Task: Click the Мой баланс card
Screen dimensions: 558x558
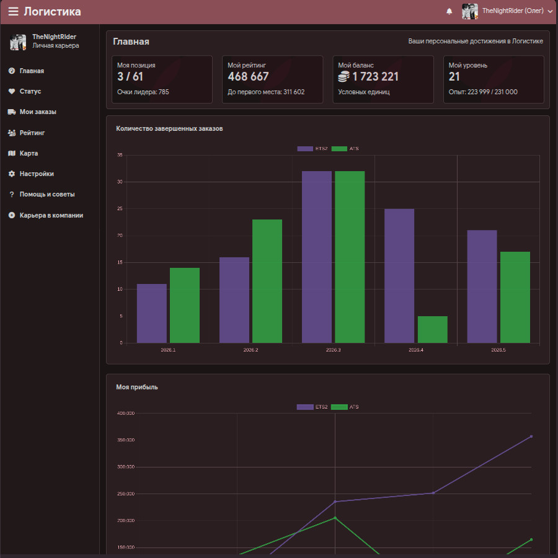Action: tap(383, 79)
